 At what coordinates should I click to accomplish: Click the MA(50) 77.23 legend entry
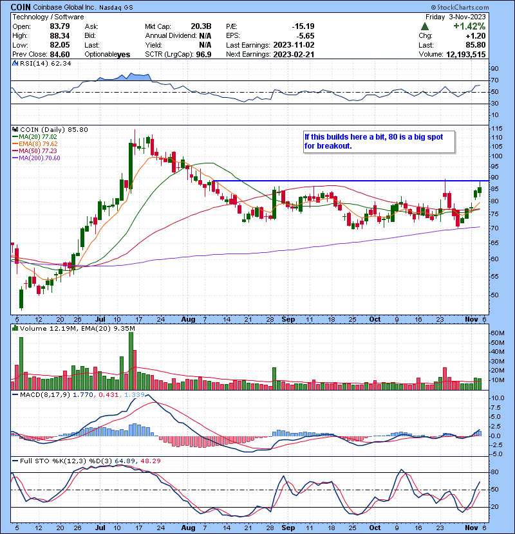pos(35,151)
